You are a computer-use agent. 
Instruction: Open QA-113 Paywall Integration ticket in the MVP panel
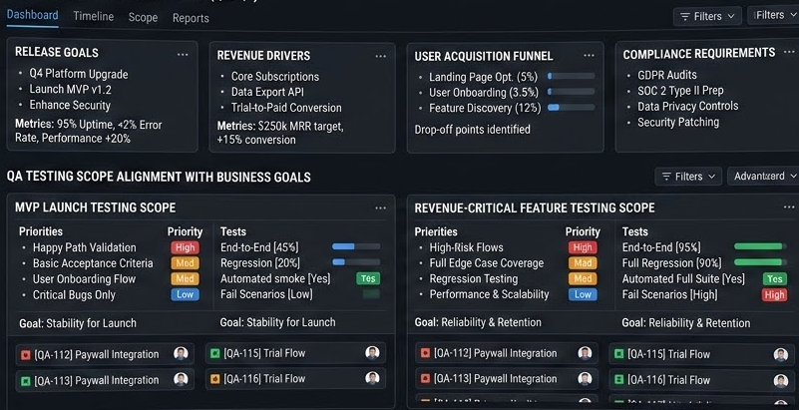(x=96, y=380)
